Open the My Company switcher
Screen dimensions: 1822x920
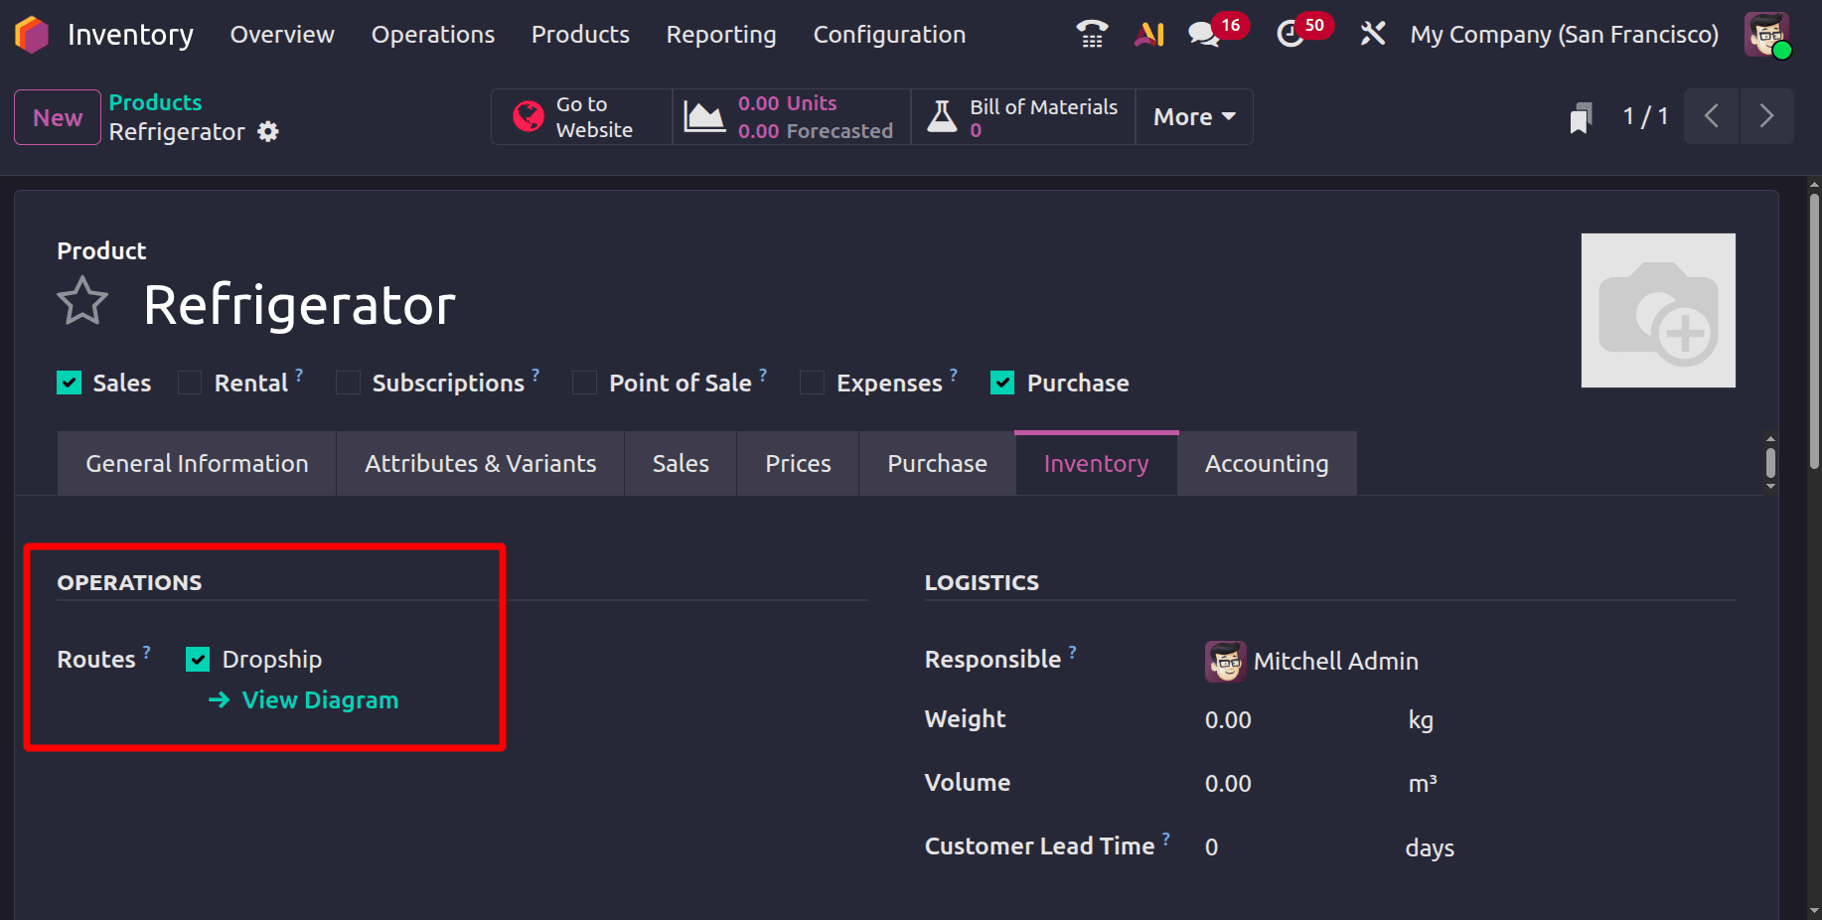pos(1564,33)
